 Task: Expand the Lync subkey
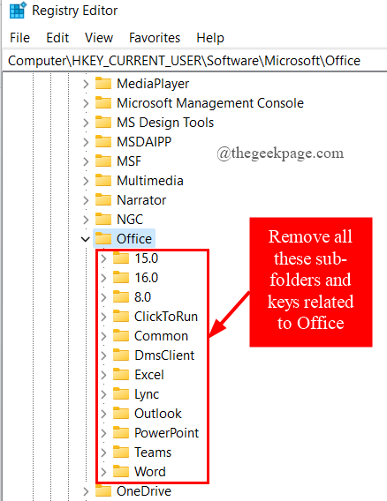click(103, 394)
